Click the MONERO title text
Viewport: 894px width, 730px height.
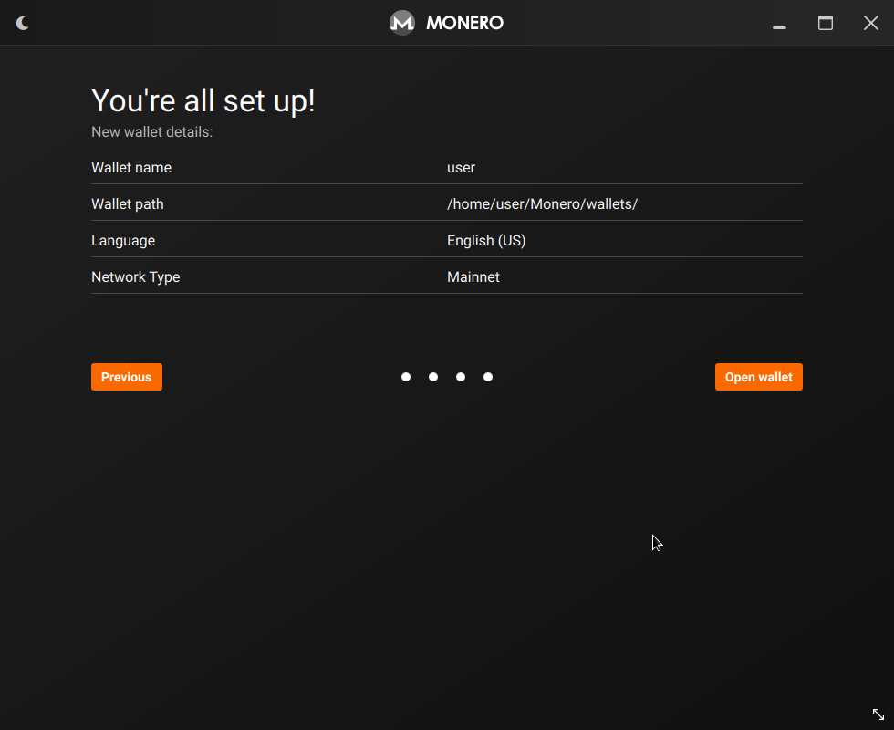(464, 23)
